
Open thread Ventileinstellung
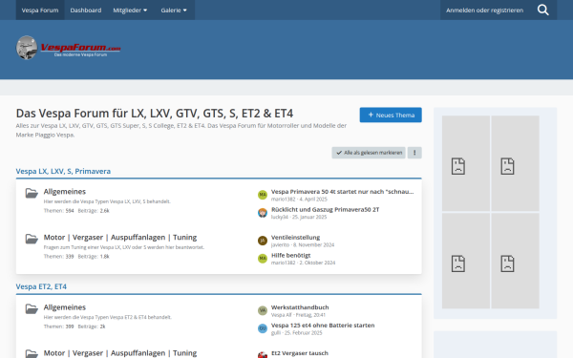296,237
